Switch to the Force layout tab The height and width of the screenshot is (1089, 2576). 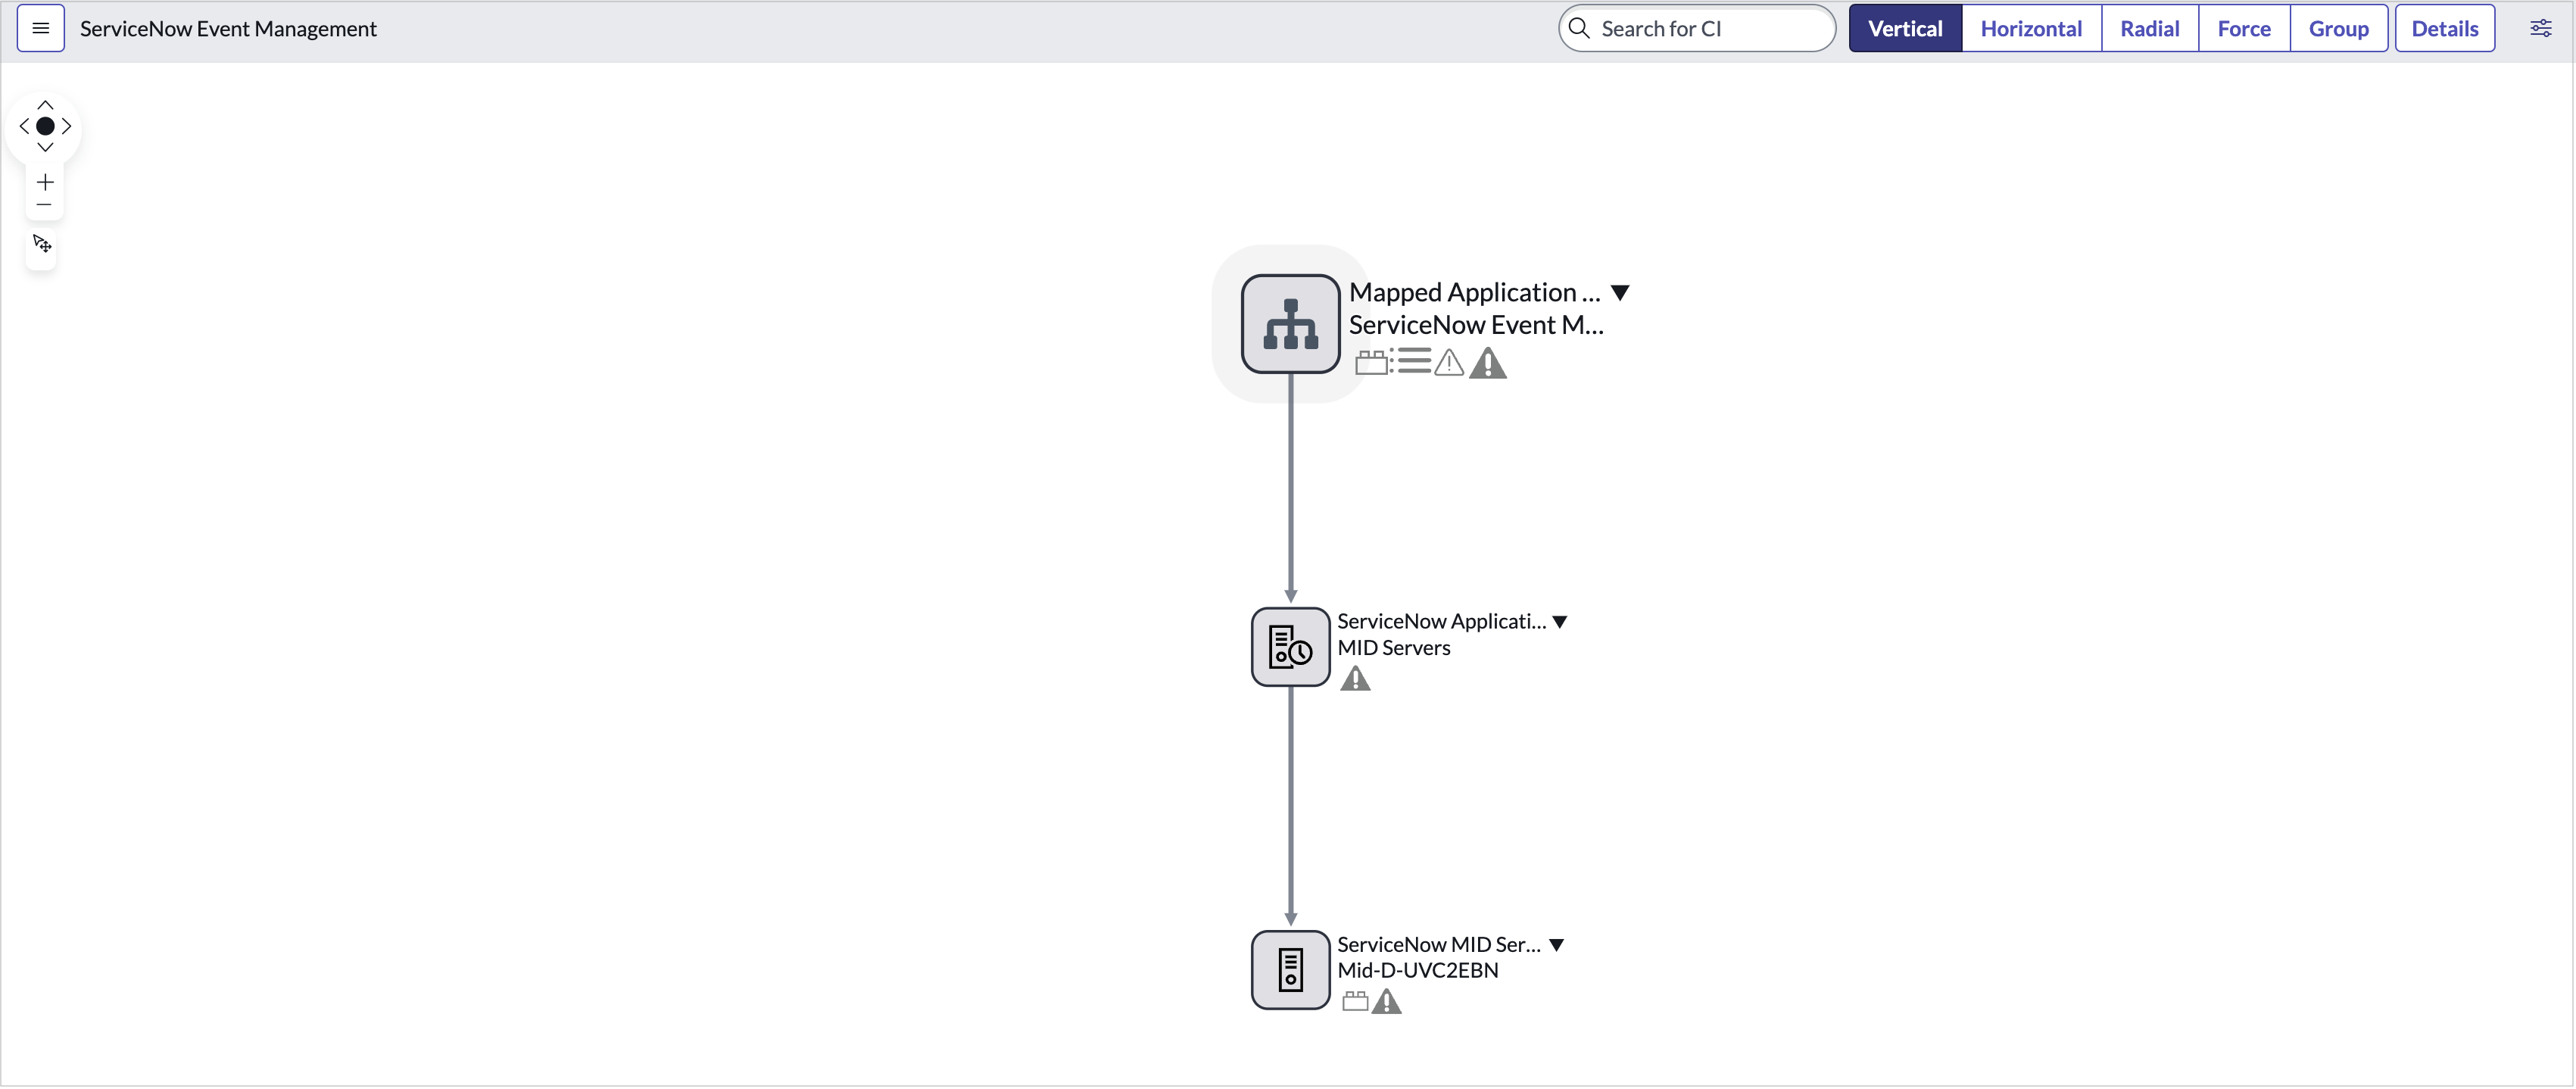tap(2244, 28)
